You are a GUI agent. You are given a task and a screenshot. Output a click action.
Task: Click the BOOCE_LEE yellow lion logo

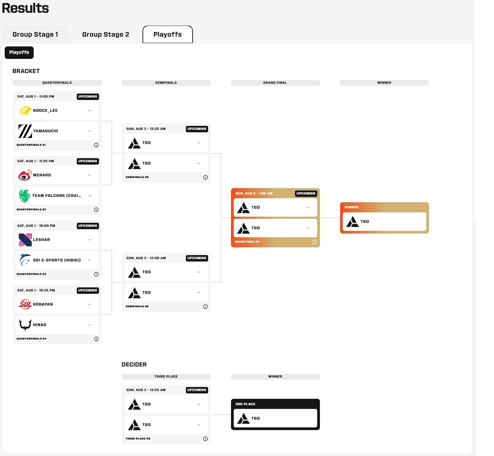coord(25,110)
